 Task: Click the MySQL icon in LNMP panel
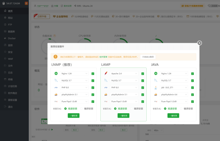coord(56,80)
